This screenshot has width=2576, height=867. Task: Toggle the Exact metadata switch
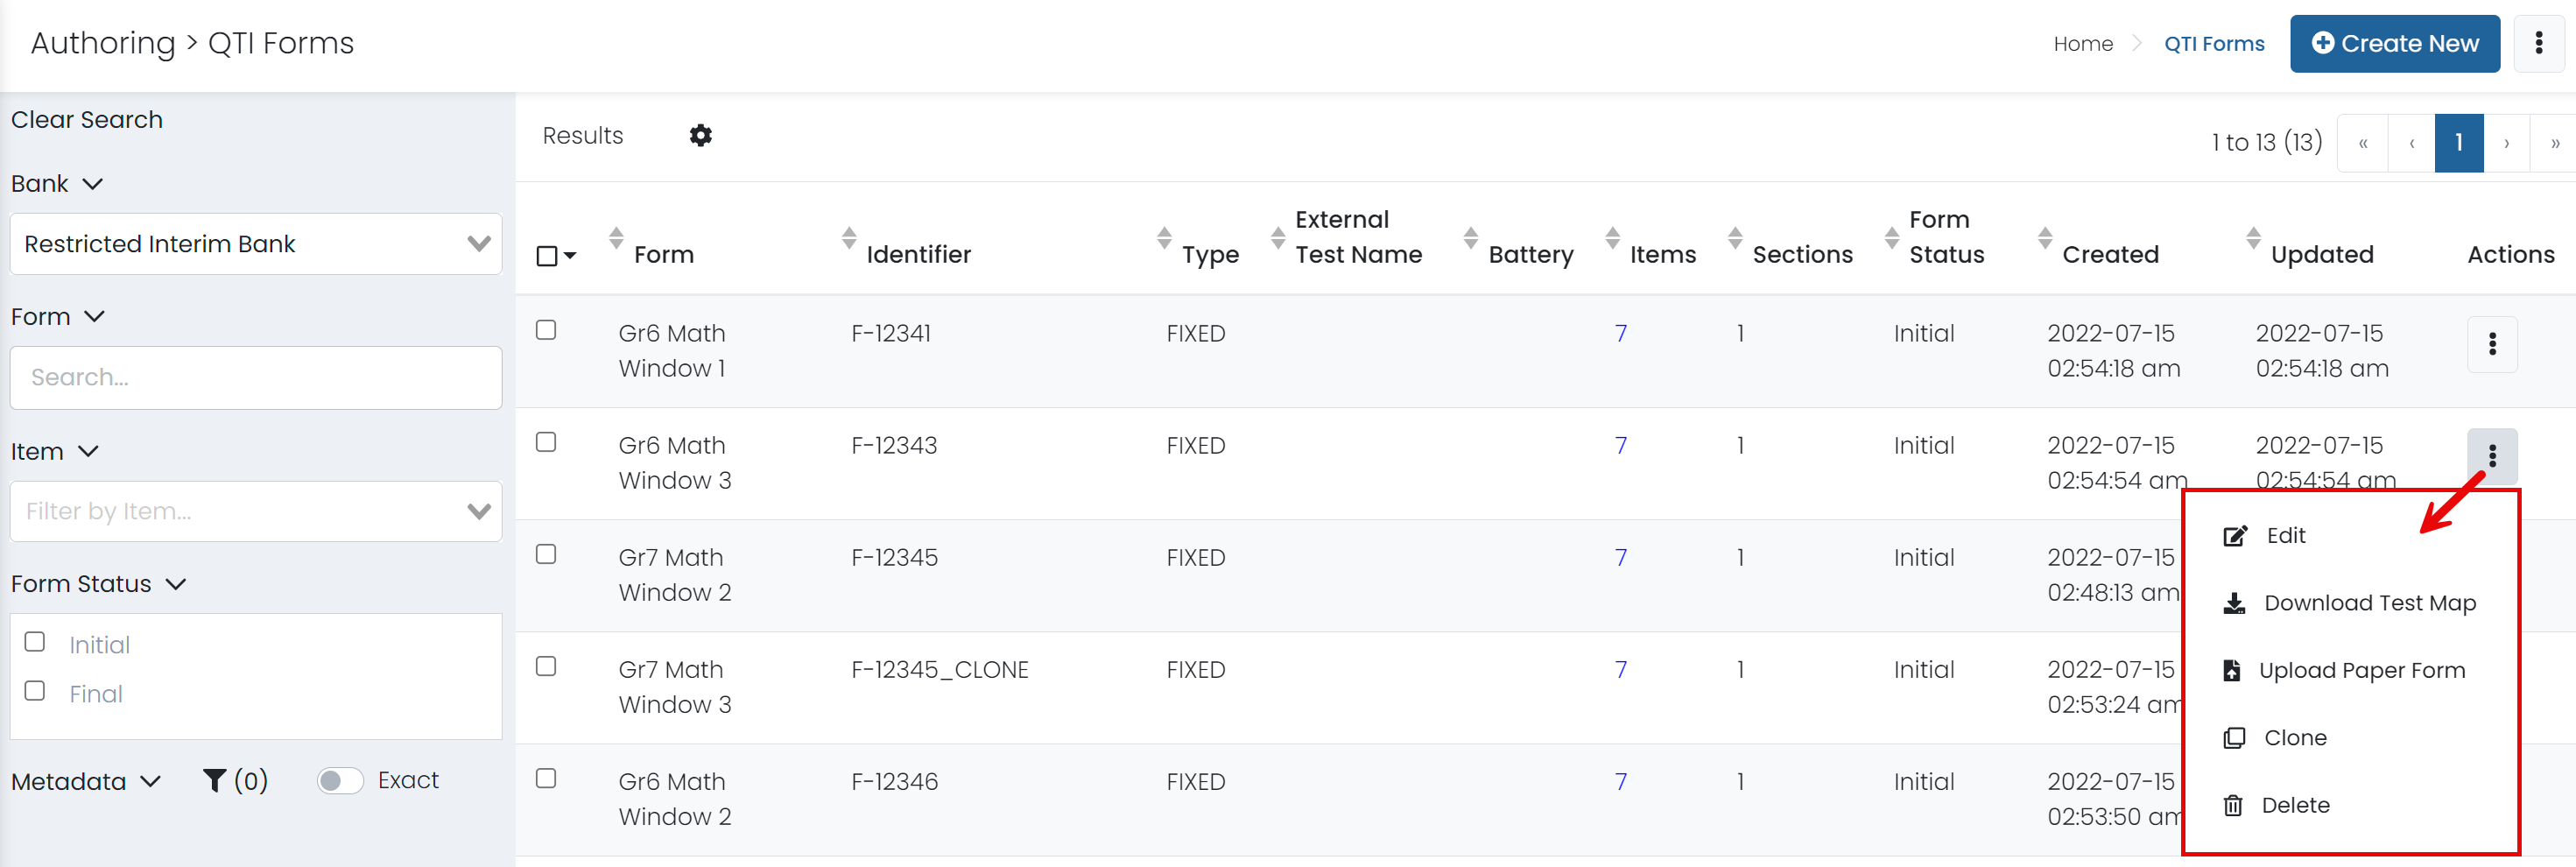pyautogui.click(x=338, y=780)
